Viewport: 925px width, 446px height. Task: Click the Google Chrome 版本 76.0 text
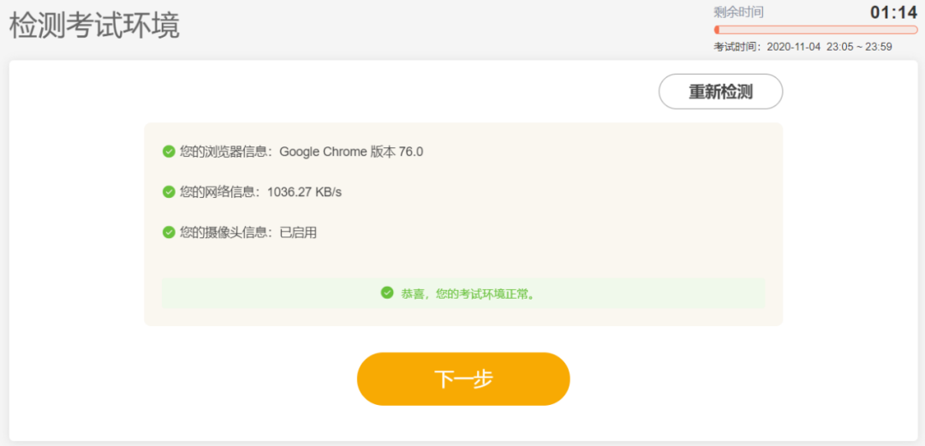[351, 152]
